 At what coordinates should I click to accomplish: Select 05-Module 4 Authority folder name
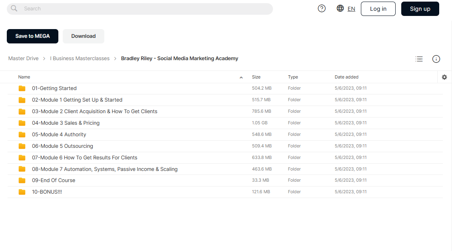tap(59, 134)
